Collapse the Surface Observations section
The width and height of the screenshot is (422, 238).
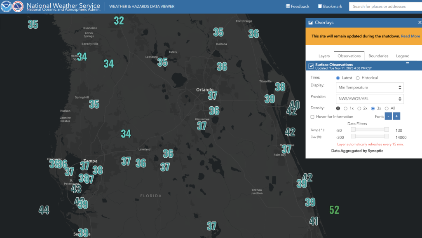(408, 63)
